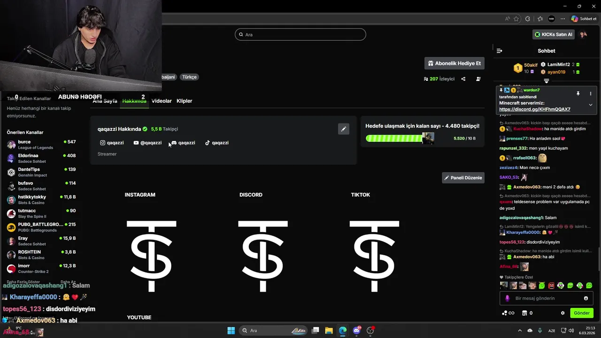Viewport: 601px width, 338px height.
Task: Open the @qaqazzi YouTube link
Action: pyautogui.click(x=147, y=143)
